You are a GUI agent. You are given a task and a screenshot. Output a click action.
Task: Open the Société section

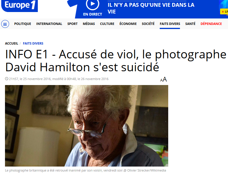point(148,24)
